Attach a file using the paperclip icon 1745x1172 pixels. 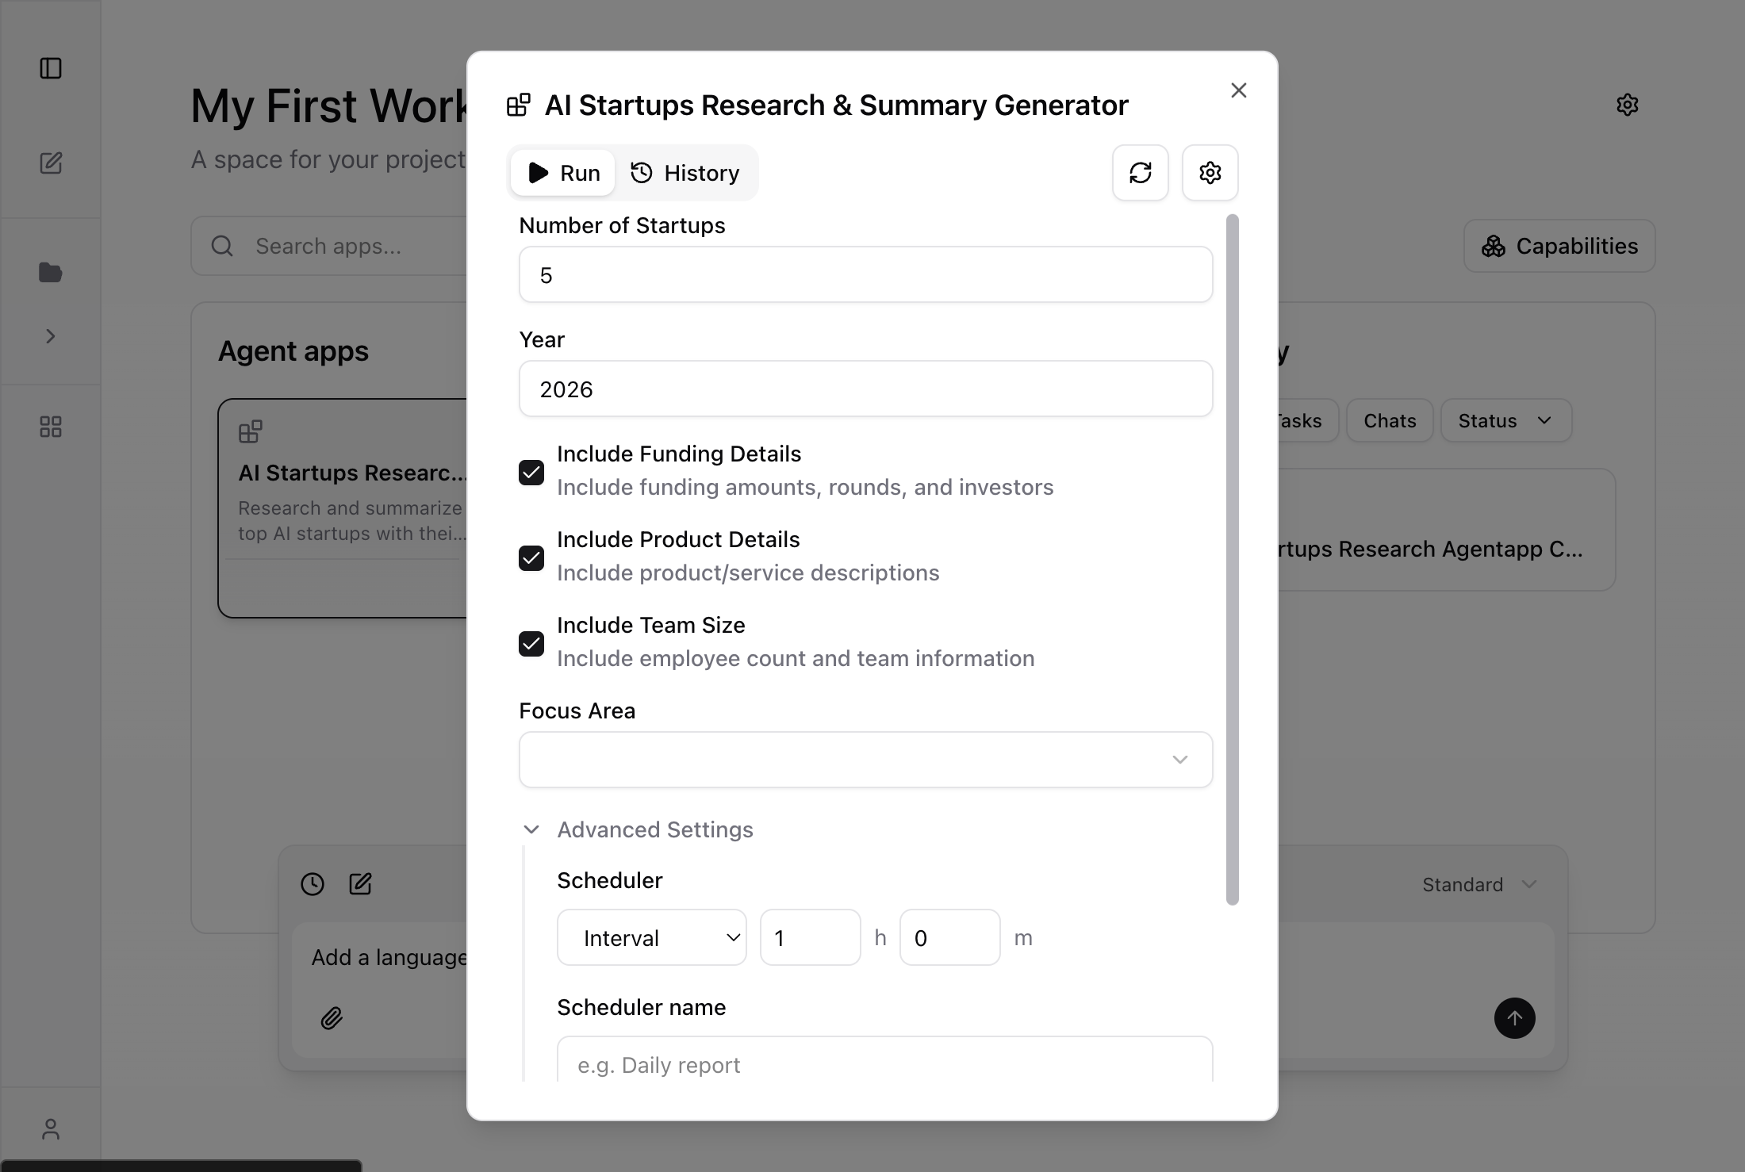[332, 1019]
